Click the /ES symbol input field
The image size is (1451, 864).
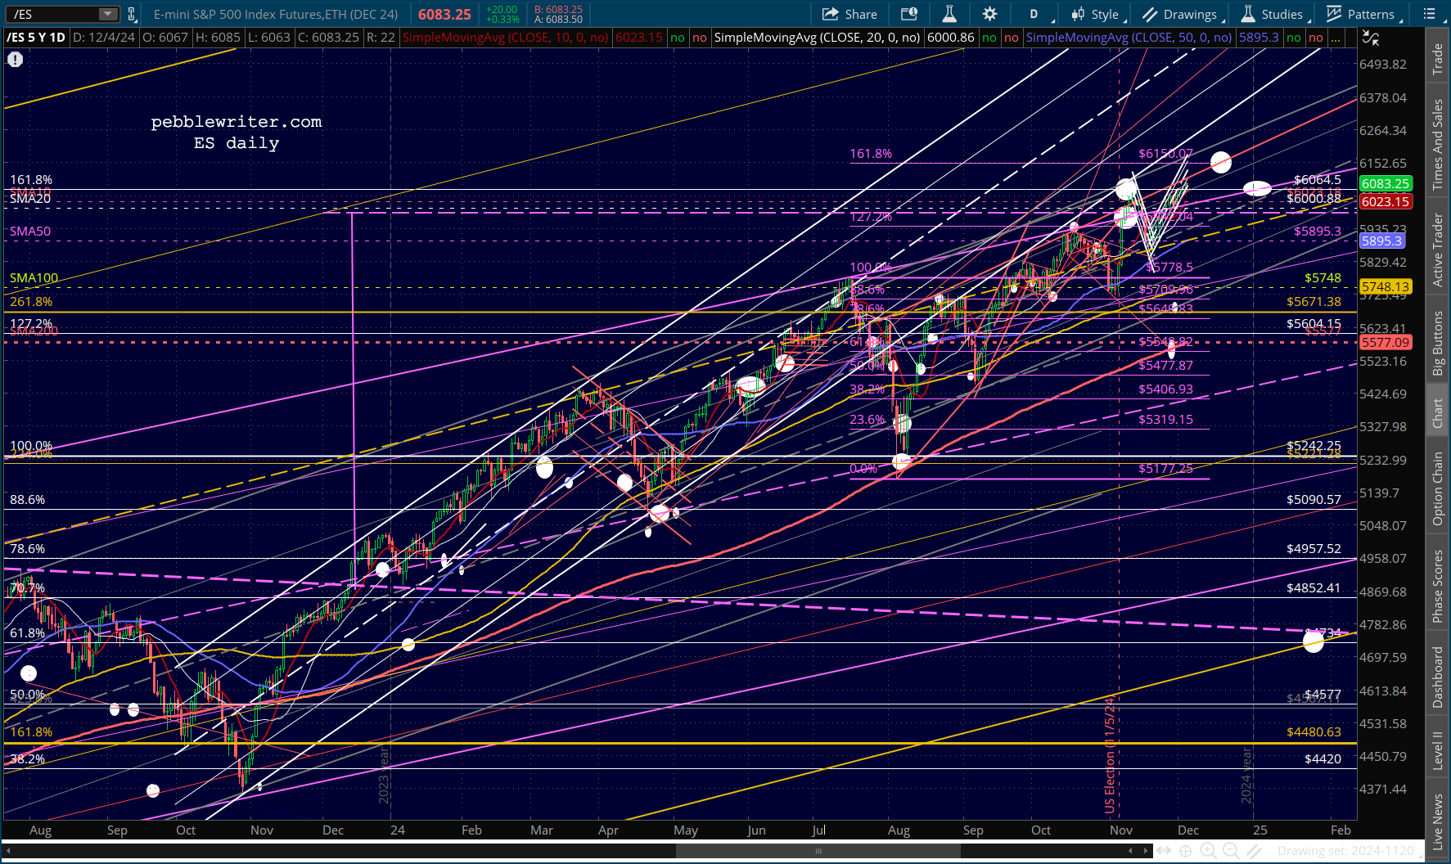coord(54,14)
